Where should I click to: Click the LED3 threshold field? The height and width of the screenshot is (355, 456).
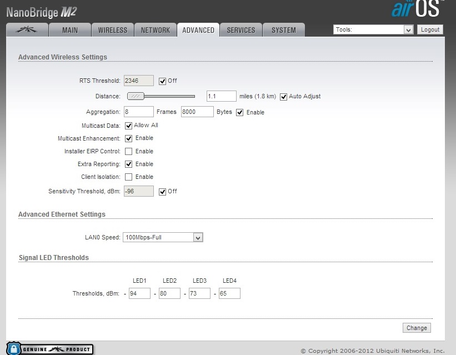point(199,293)
